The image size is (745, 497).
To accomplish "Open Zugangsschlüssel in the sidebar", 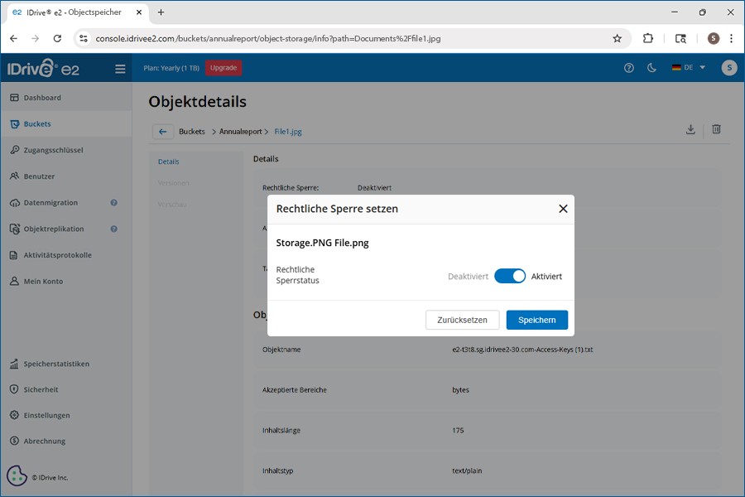I will pyautogui.click(x=53, y=150).
